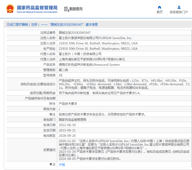Click the lightbulb icon next to 注
This screenshot has height=170, width=192.
51,164
